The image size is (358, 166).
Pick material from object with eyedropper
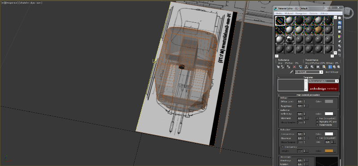[x=291, y=72]
